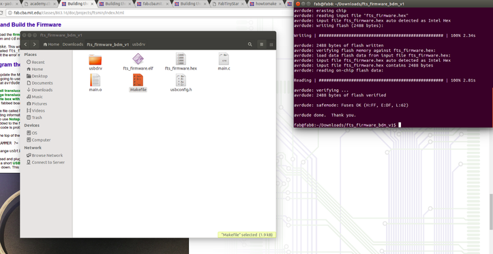Switch to the fab.cba.mit browser tab
The height and width of the screenshot is (254, 493).
(x=152, y=4)
